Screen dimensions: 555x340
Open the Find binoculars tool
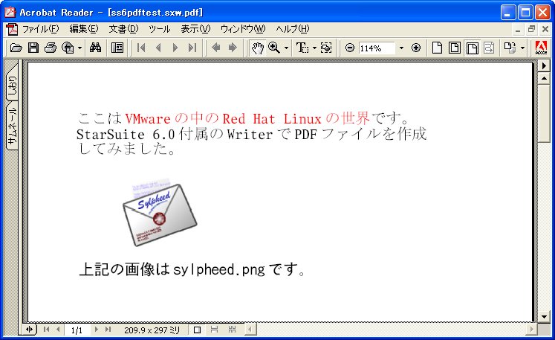(95, 48)
